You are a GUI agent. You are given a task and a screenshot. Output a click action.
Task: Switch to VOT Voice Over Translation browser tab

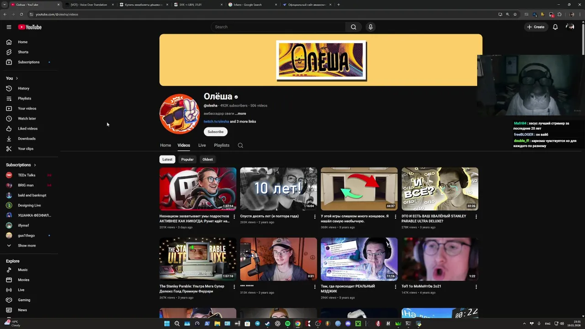click(x=89, y=5)
